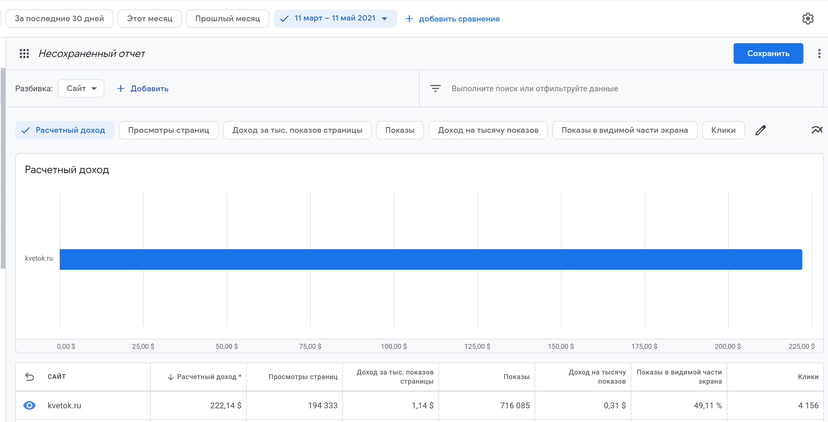Viewport: 828px width, 422px height.
Task: Select the 'Показы' metric tab
Action: point(400,130)
